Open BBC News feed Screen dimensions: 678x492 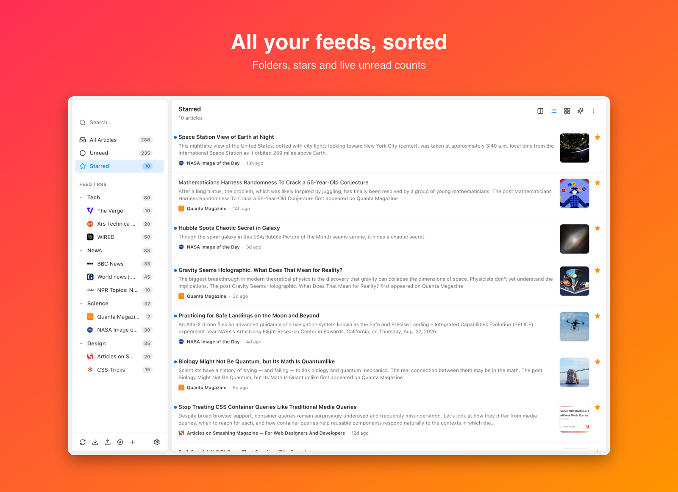click(x=119, y=264)
